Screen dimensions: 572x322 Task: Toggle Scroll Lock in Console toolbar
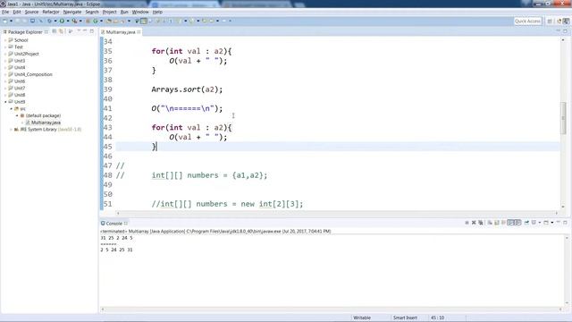(497, 223)
